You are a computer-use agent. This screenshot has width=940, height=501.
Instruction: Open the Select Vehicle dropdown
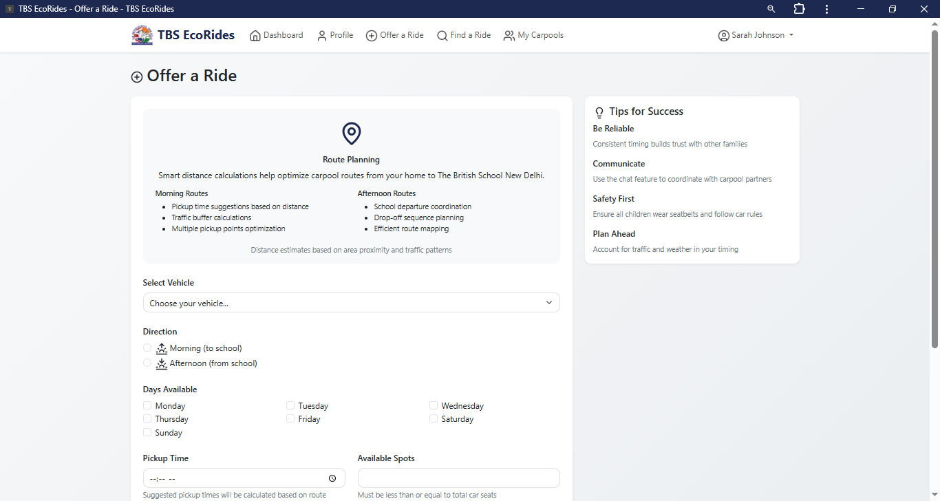coord(351,303)
